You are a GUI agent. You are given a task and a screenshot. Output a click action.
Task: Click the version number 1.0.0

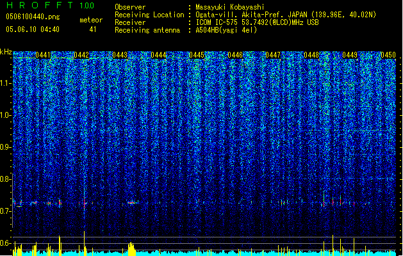coord(87,6)
